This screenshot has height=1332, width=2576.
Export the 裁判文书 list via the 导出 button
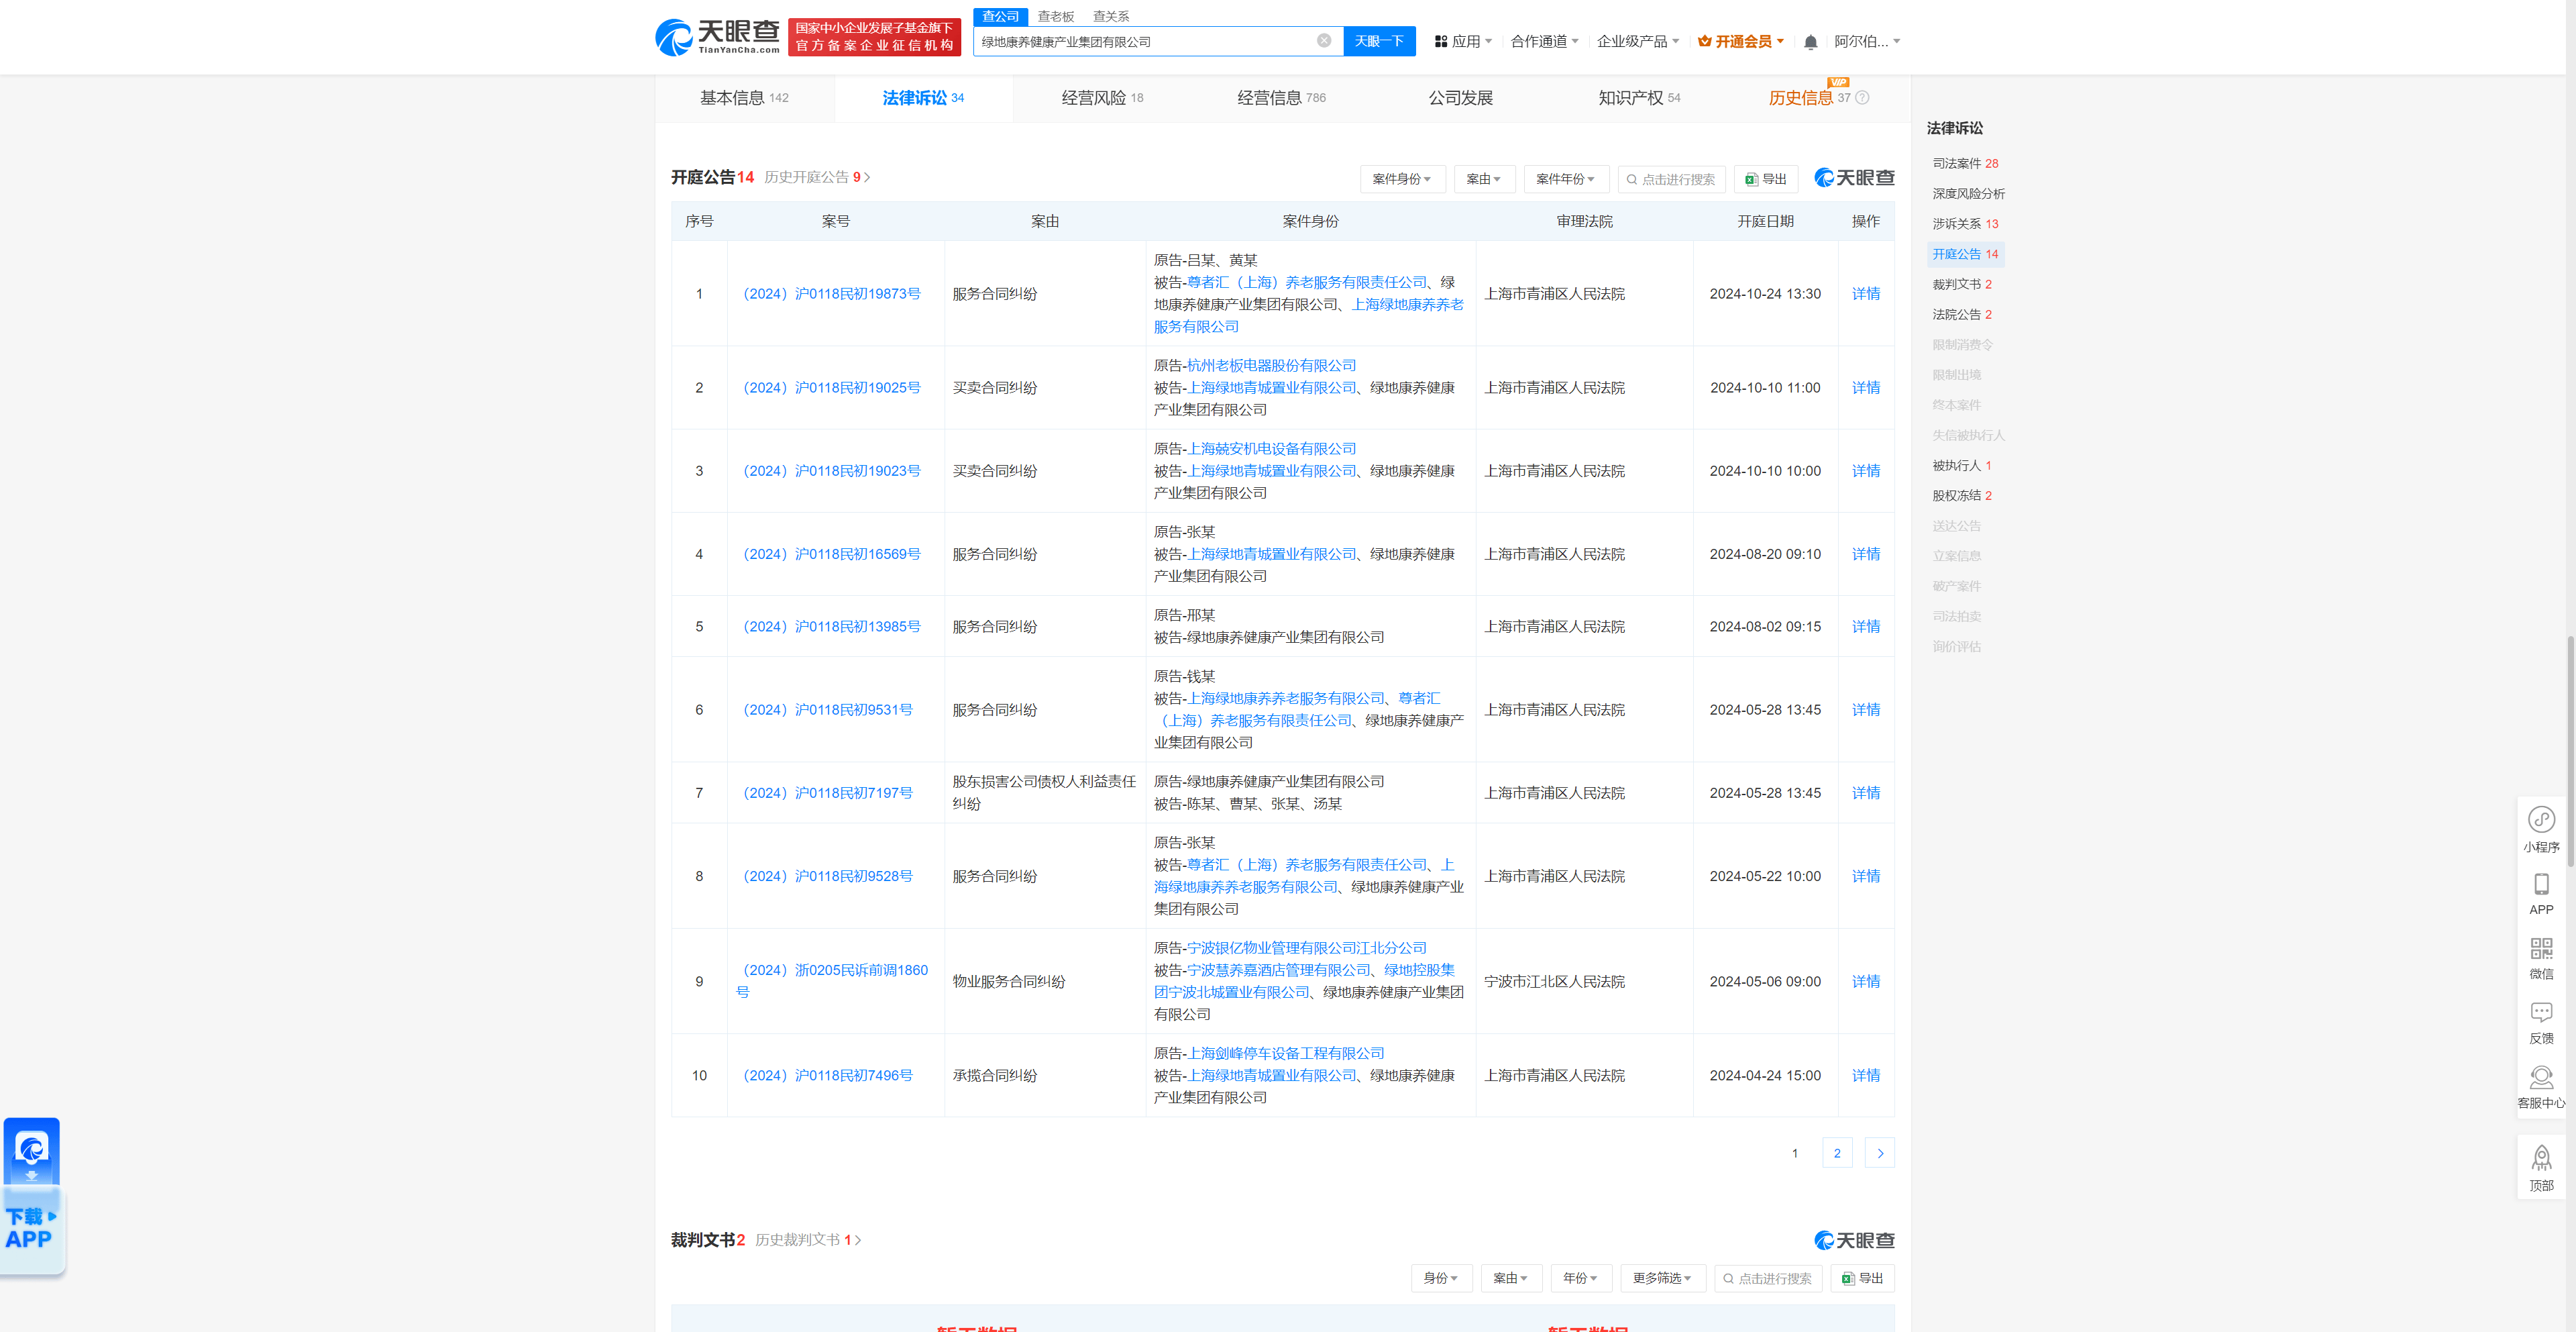(x=1862, y=1278)
